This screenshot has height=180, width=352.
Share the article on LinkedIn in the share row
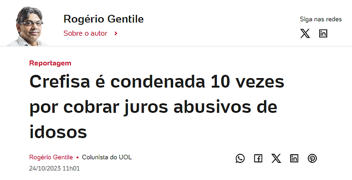click(294, 159)
